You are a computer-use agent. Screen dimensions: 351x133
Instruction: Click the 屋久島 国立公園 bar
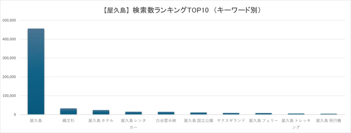(198, 113)
